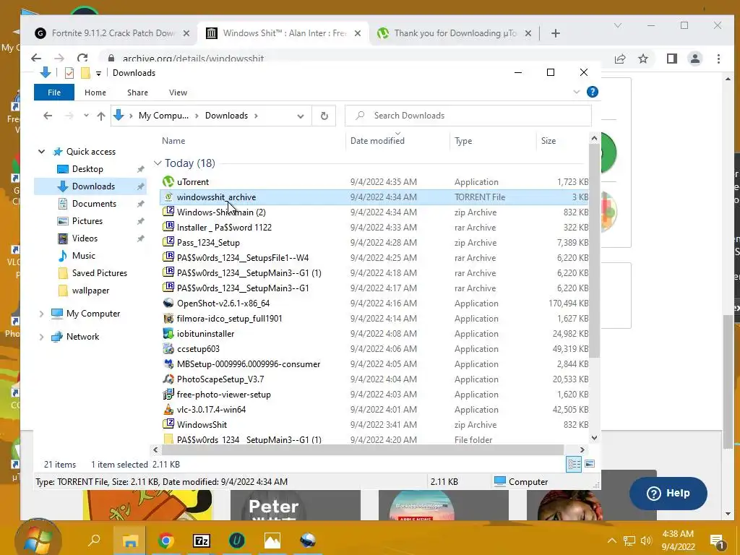Click the Chrome page vertical scrollbar thumb
The image size is (740, 555).
(728, 380)
